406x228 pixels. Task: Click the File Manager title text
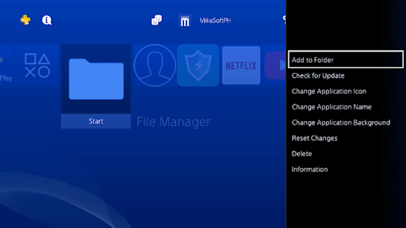[174, 122]
